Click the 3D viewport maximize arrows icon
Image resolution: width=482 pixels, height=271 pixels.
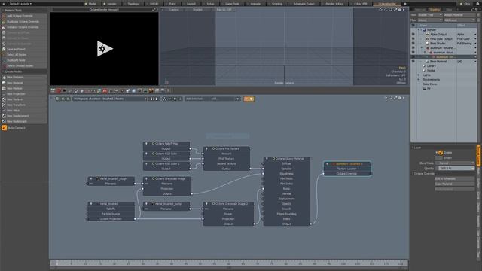395,10
